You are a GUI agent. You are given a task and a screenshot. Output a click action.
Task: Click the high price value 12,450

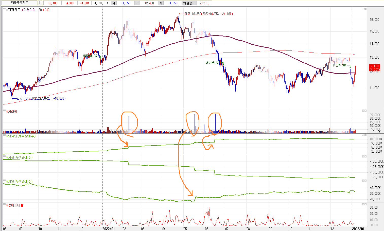pos(149,3)
